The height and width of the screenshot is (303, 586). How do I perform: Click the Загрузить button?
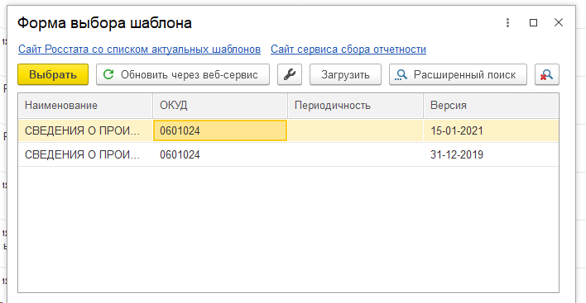point(345,74)
